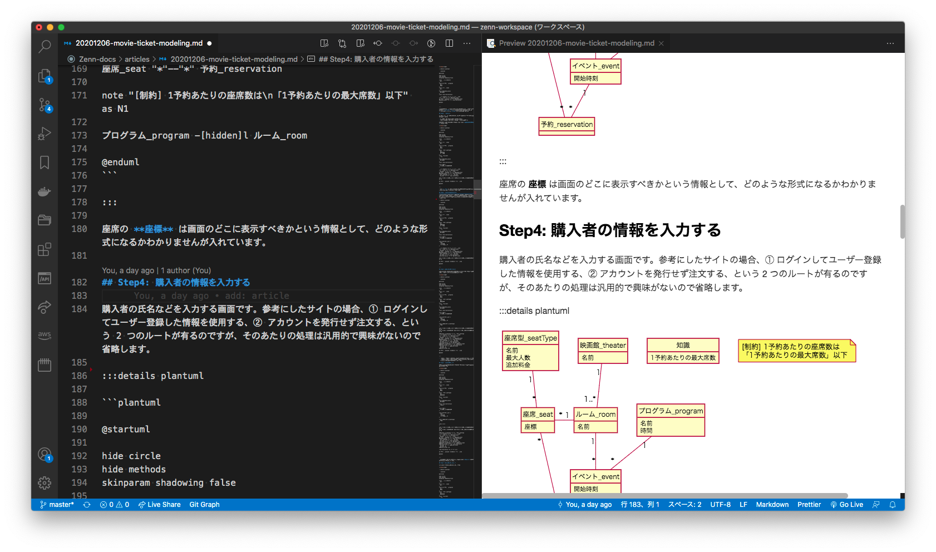Click the 'You, a day ago' blame status
The width and height of the screenshot is (936, 552).
(584, 505)
